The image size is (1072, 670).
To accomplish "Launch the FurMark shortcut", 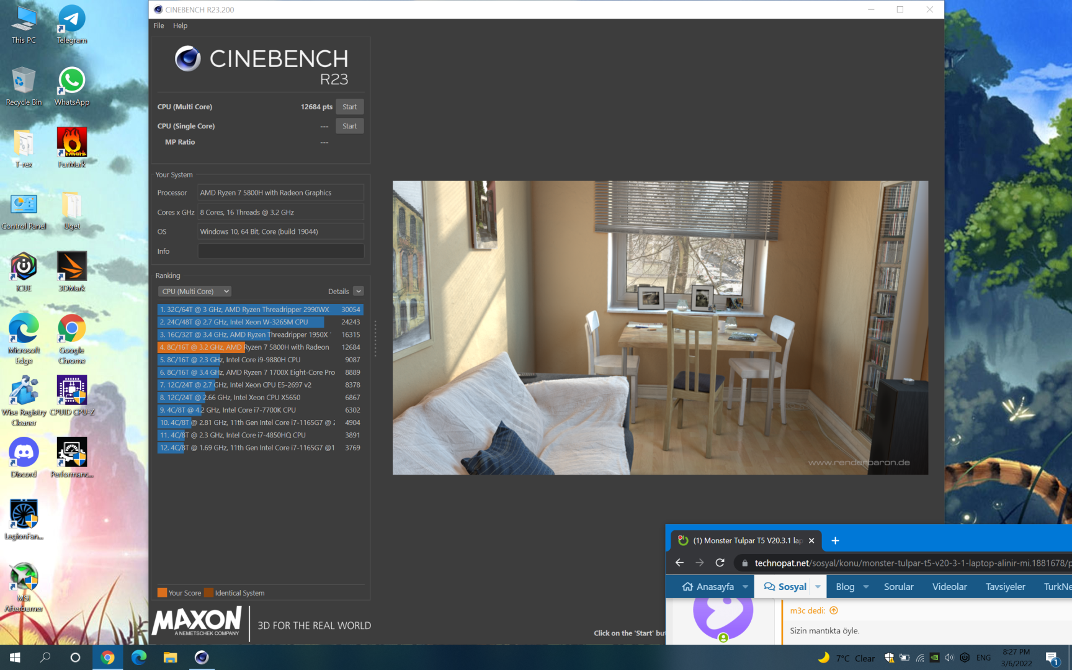I will pos(72,149).
